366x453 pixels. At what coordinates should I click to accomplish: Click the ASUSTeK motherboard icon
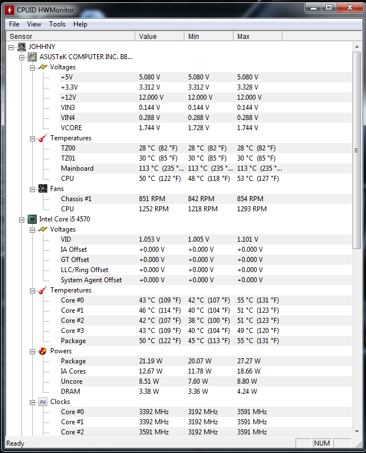(32, 57)
